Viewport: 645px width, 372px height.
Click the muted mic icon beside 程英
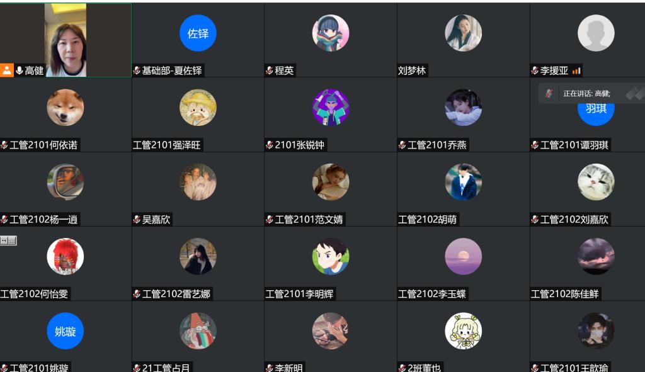pyautogui.click(x=270, y=70)
